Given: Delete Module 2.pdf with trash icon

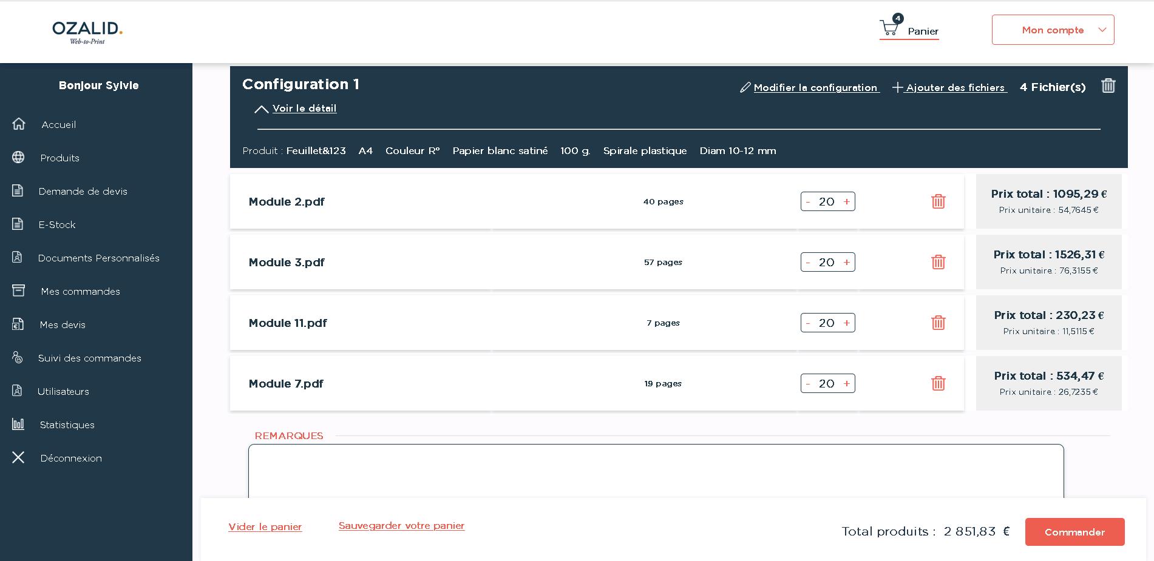Looking at the screenshot, I should point(938,201).
